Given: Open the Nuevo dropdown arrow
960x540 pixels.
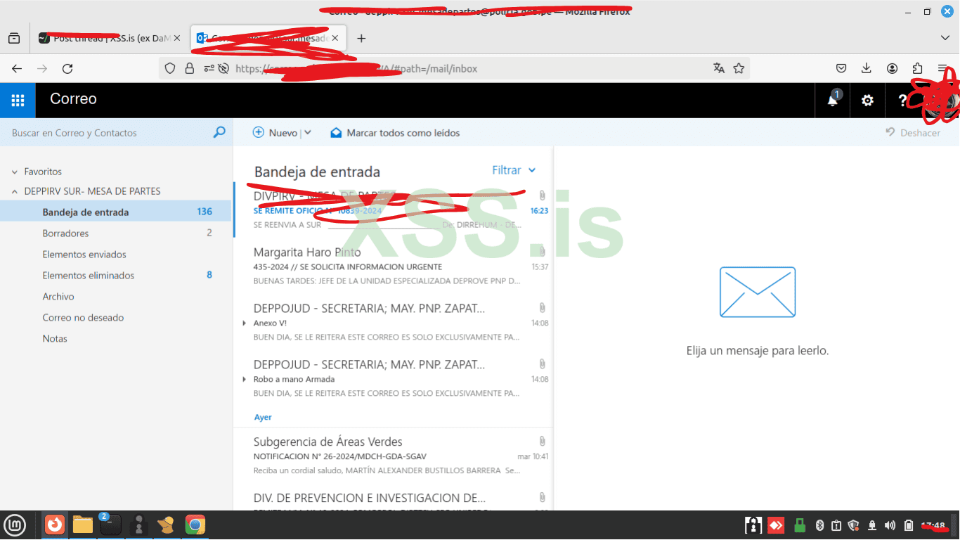Looking at the screenshot, I should point(308,132).
